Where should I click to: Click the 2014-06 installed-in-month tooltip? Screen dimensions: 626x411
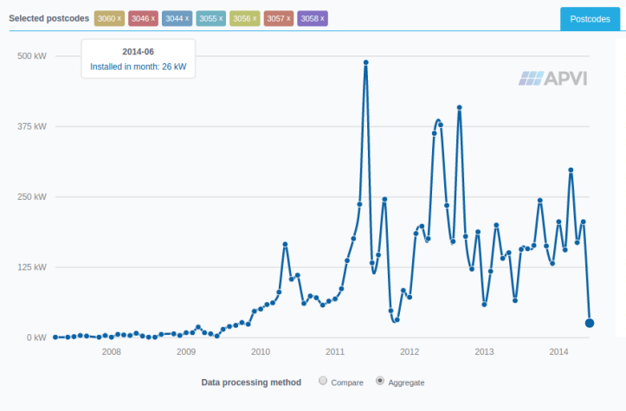click(x=139, y=59)
